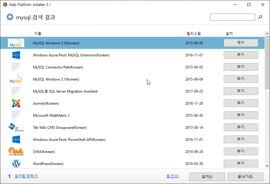Select the Microsoft WebMatrix 3 text
The height and width of the screenshot is (184, 270).
[51, 116]
